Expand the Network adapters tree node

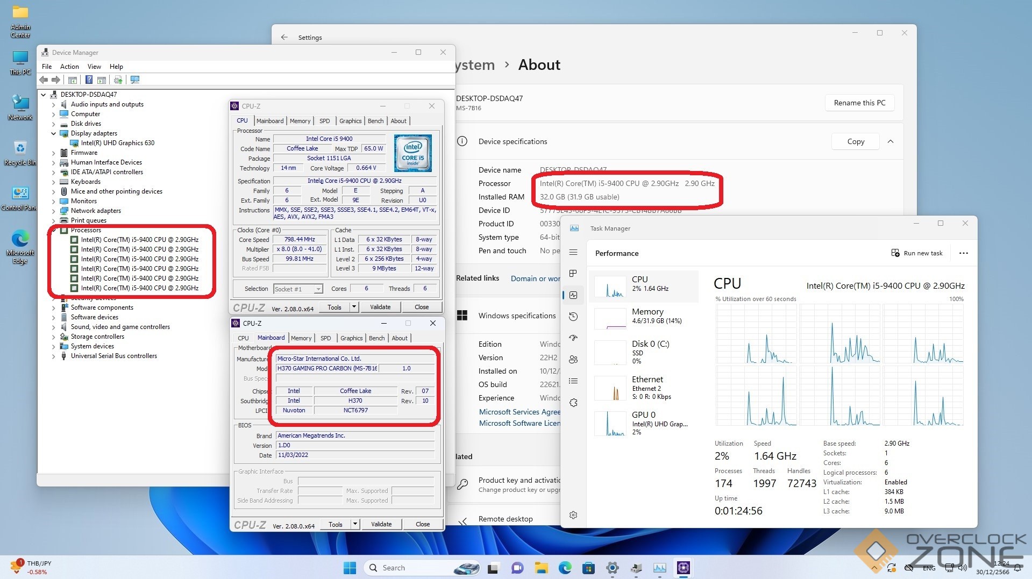point(54,211)
